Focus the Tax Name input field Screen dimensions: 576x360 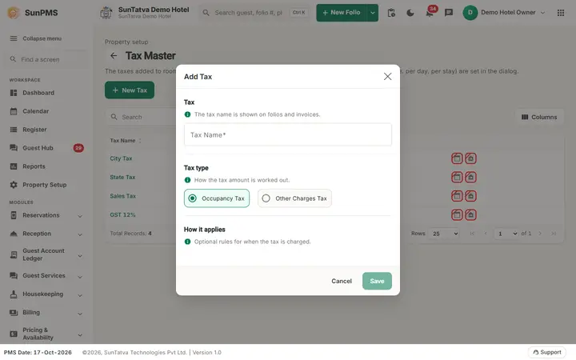point(288,135)
